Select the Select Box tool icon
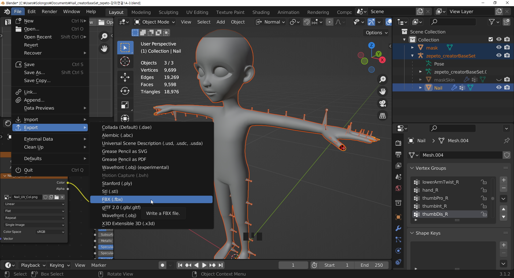This screenshot has height=278, width=514. click(125, 48)
